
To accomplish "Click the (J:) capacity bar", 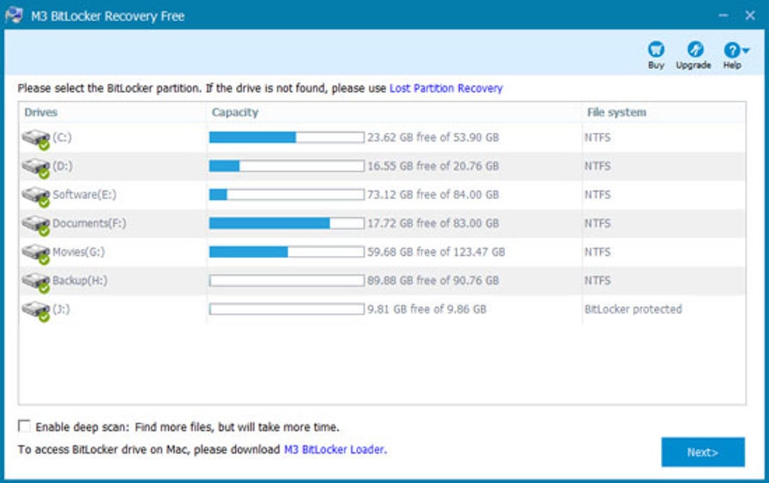I will pos(287,309).
